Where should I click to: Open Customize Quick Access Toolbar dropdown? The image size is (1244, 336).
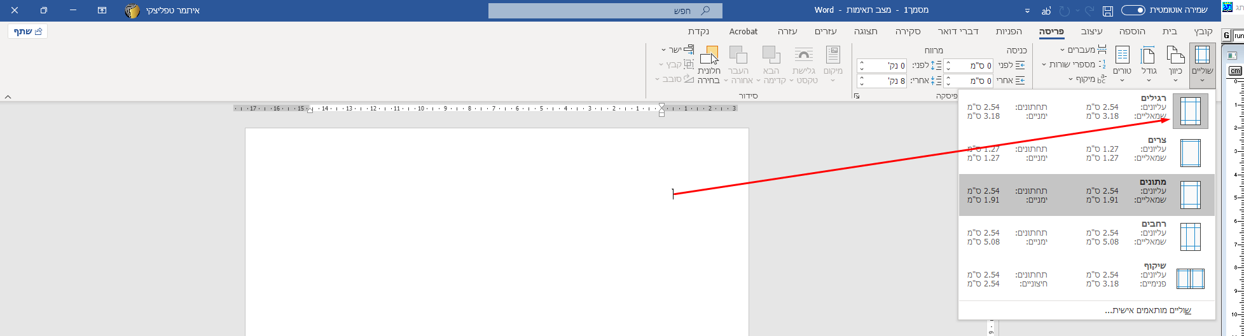click(1027, 11)
